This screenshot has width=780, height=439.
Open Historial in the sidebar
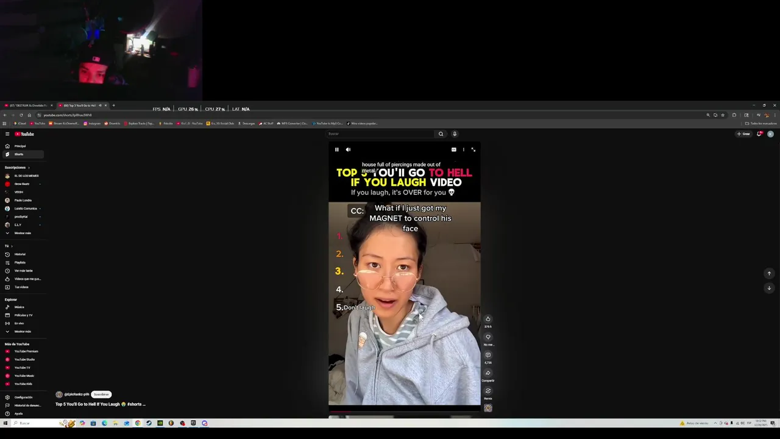(23, 254)
